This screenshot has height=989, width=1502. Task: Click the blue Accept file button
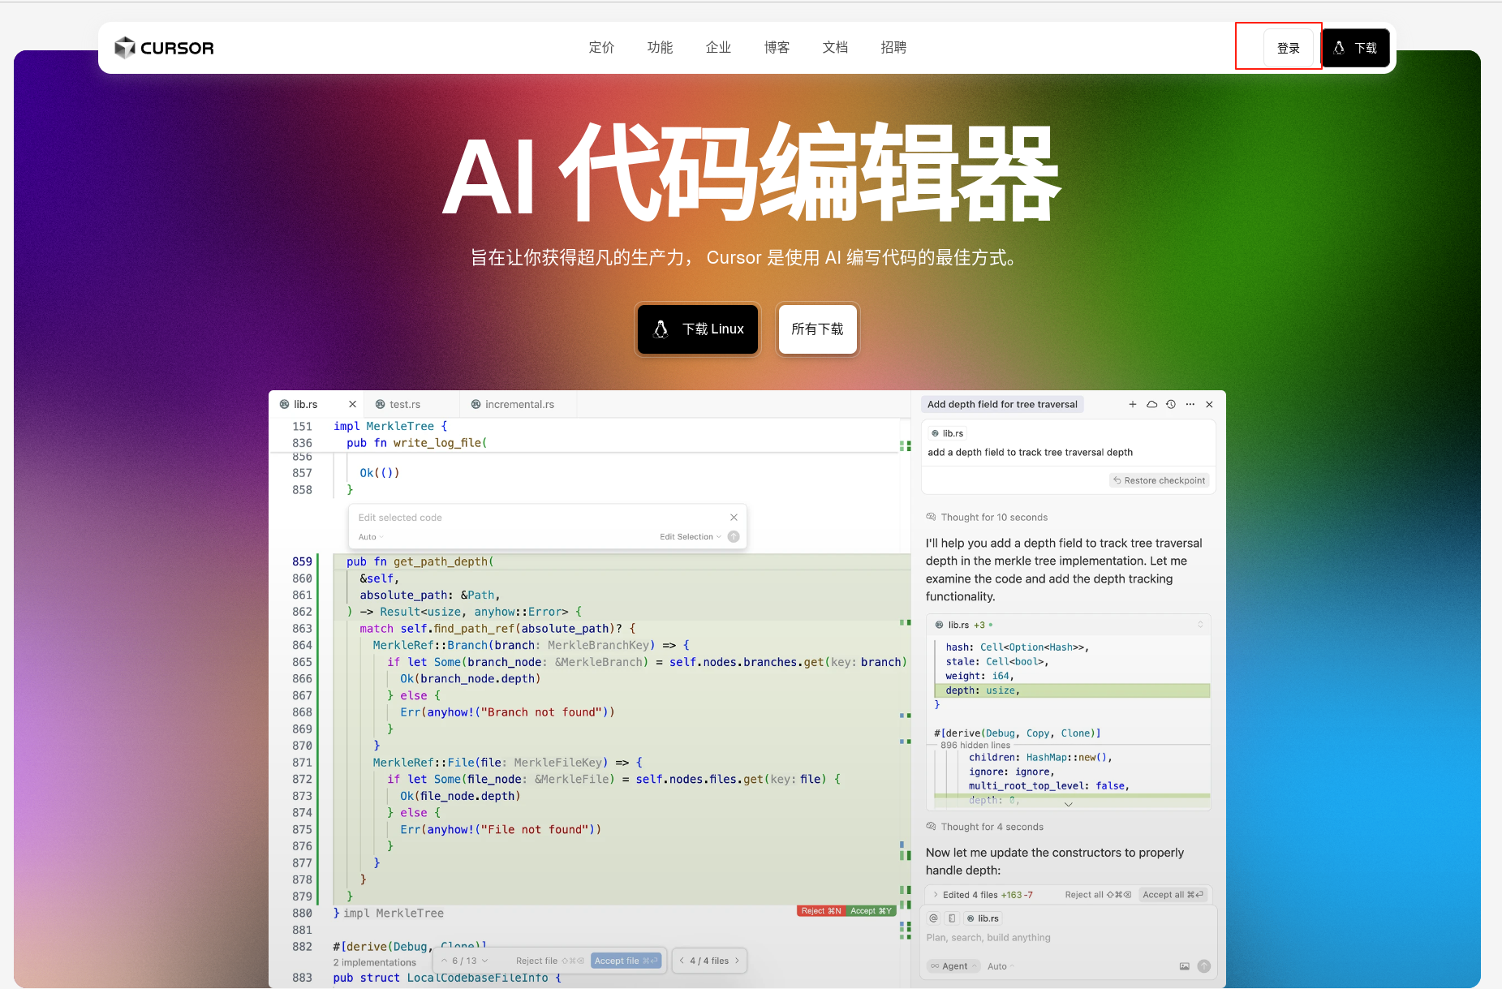[626, 961]
